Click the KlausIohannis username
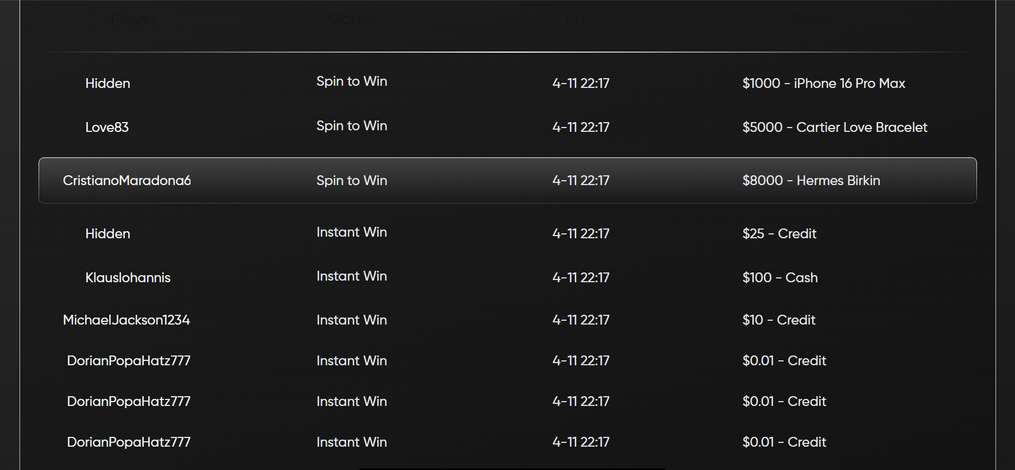This screenshot has height=470, width=1015. tap(128, 277)
